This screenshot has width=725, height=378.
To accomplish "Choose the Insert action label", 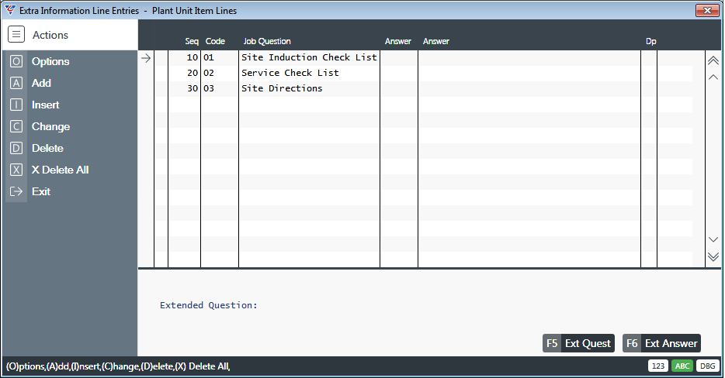I will (x=45, y=105).
